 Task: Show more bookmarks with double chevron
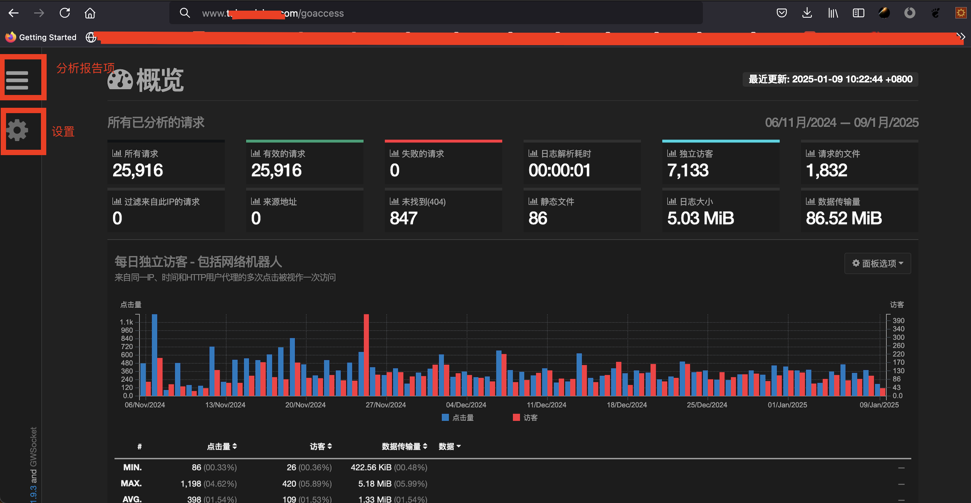[x=961, y=37]
